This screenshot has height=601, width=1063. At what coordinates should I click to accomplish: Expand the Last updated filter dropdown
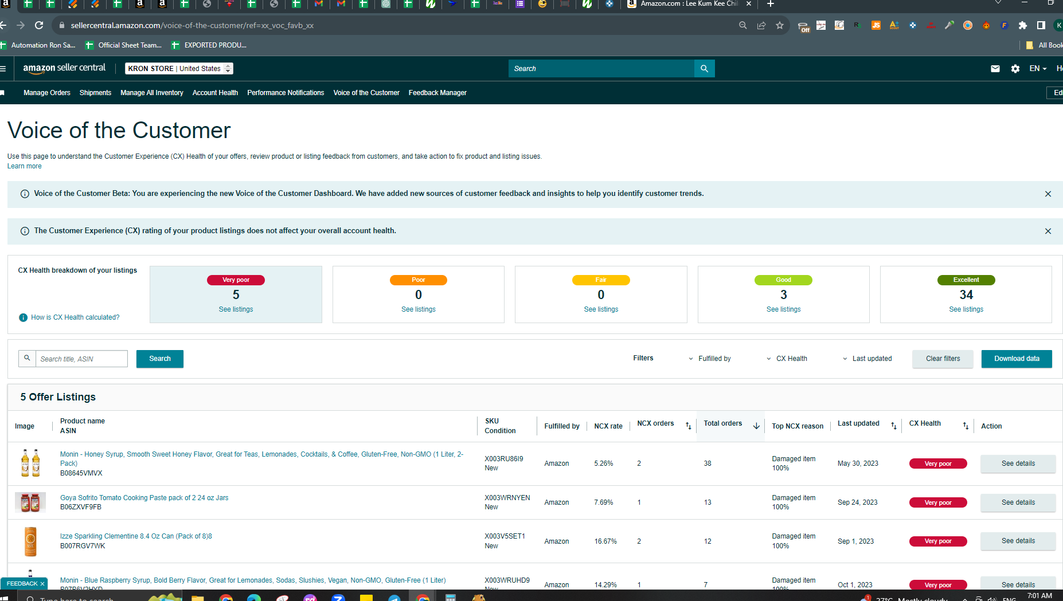(867, 359)
